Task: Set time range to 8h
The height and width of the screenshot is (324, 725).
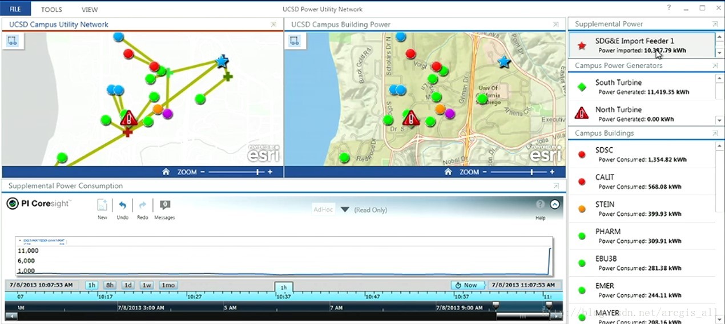Action: click(110, 285)
